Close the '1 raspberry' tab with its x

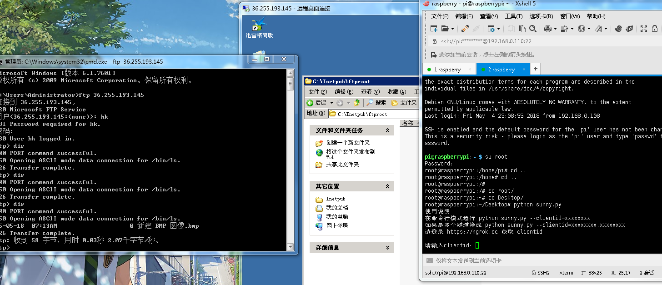[470, 70]
